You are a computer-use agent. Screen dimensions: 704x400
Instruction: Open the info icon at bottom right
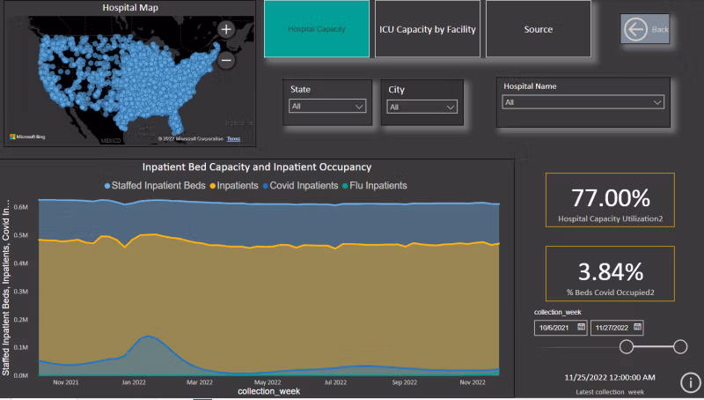pyautogui.click(x=691, y=382)
